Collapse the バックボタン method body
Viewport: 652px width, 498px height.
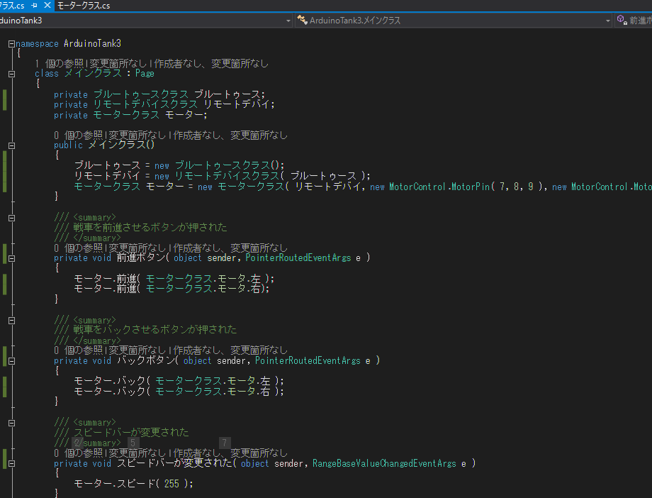pyautogui.click(x=11, y=360)
